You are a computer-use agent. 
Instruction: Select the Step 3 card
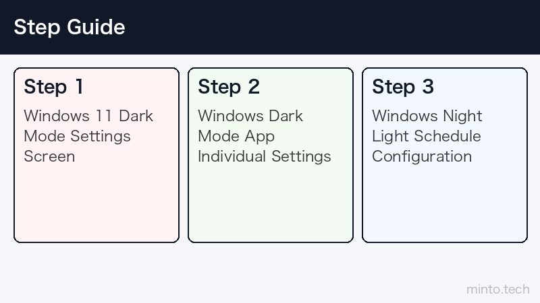445,155
